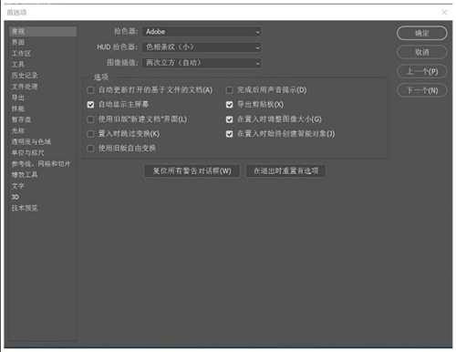
Task: Click 复位所有警告对话框(W) button
Action: pos(192,171)
